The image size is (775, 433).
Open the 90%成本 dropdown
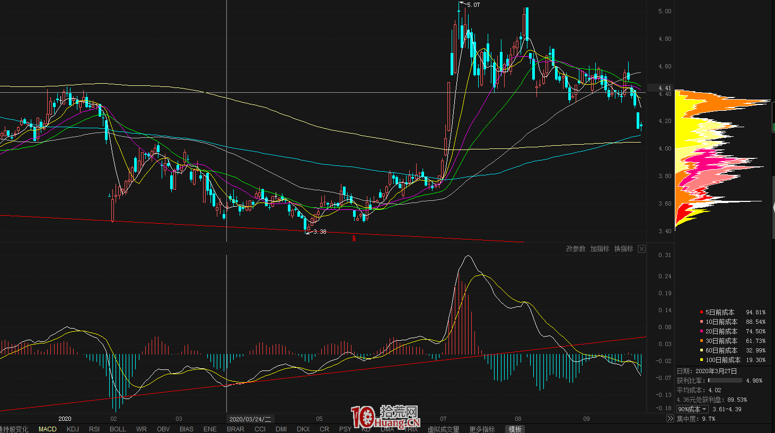pos(692,409)
